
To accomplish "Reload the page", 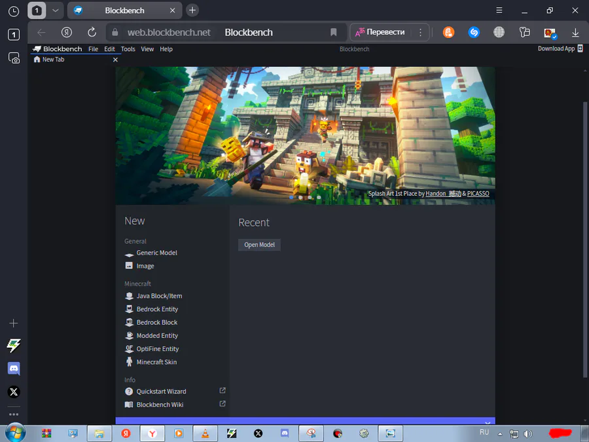I will pyautogui.click(x=92, y=32).
